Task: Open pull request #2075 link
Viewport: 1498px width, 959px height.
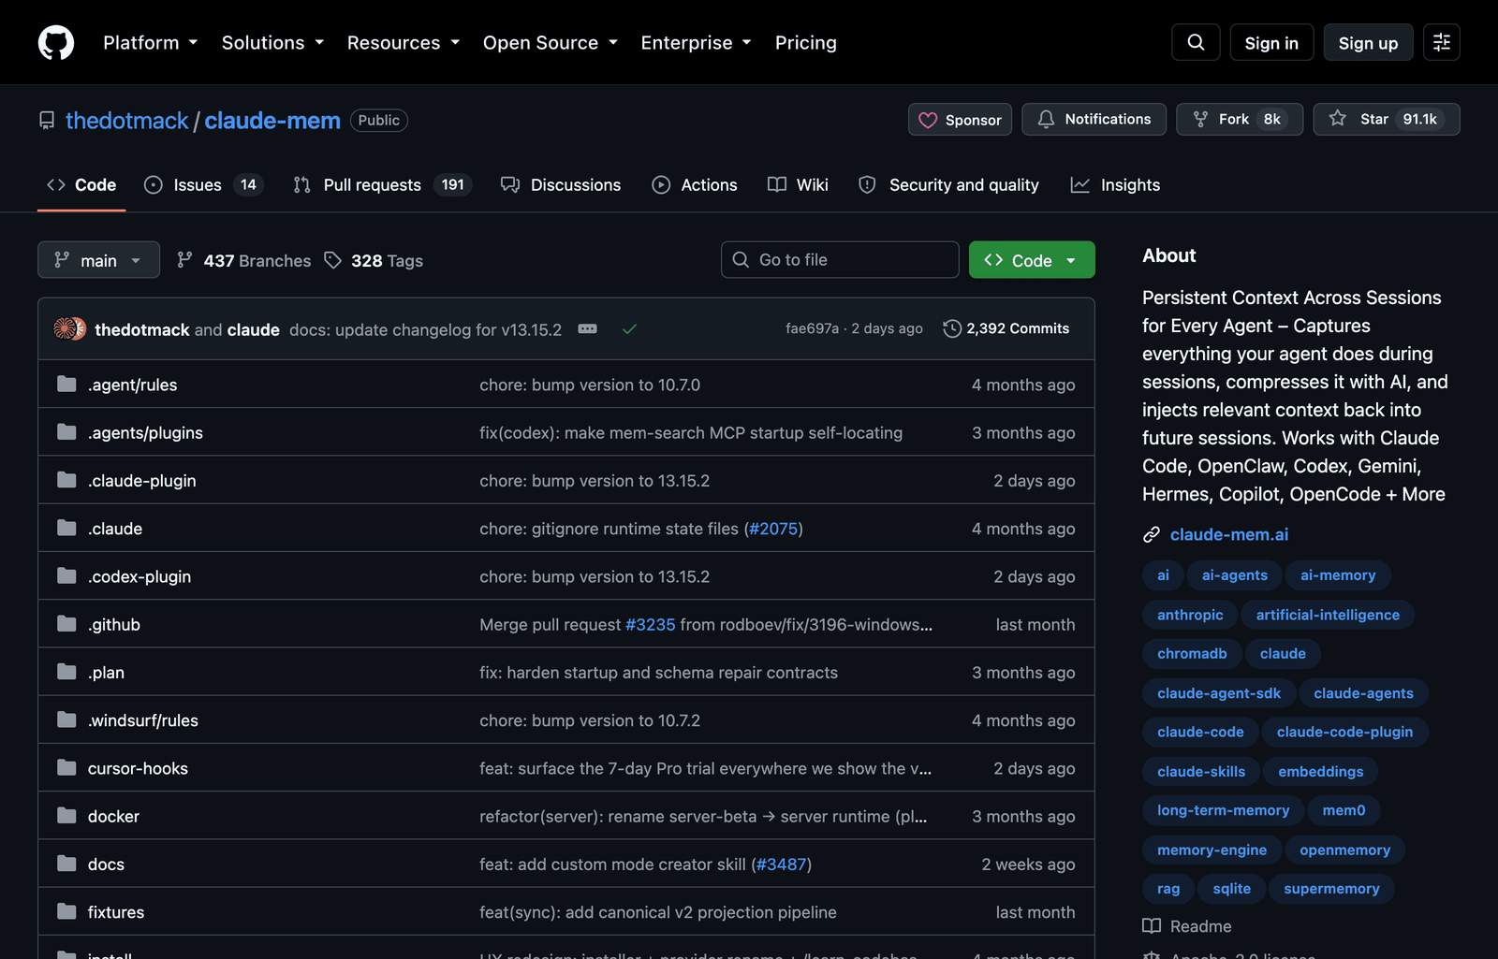Action: coord(773,529)
